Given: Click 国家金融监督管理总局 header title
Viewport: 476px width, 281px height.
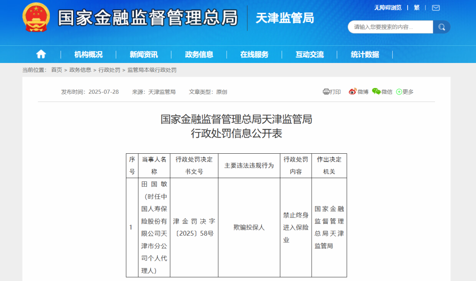Looking at the screenshot, I should point(148,18).
